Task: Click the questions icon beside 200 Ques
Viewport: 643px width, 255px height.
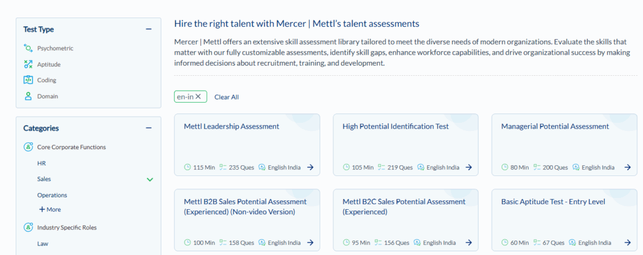Action: (536, 167)
